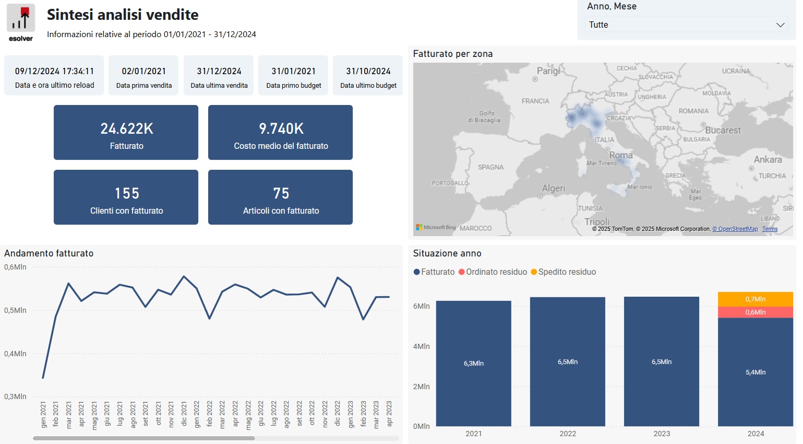Viewport: 803px width, 444px height.
Task: Select the Costo medio del fatturato card
Action: [280, 133]
